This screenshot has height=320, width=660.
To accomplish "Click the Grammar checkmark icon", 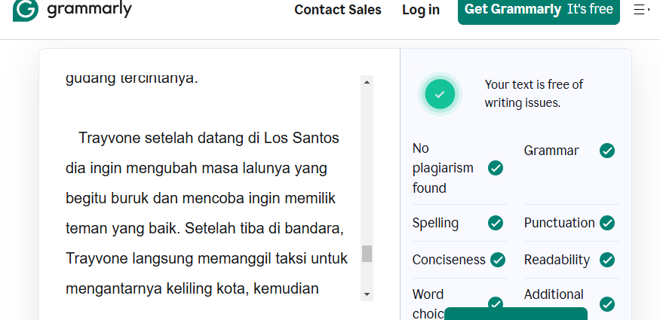I will 607,151.
